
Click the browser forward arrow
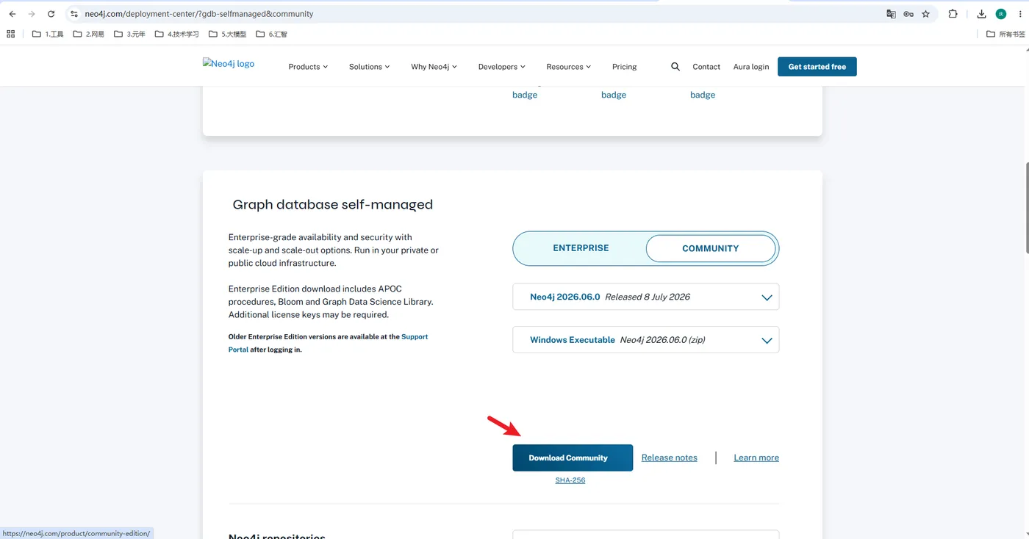(x=32, y=14)
